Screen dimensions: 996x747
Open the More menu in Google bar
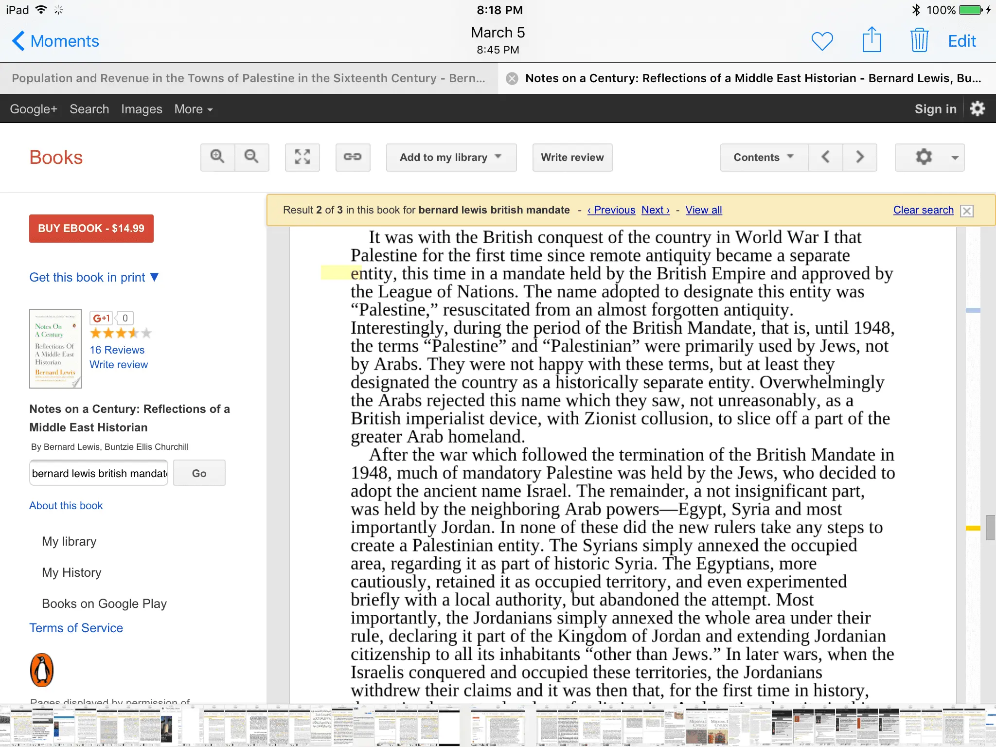(193, 109)
